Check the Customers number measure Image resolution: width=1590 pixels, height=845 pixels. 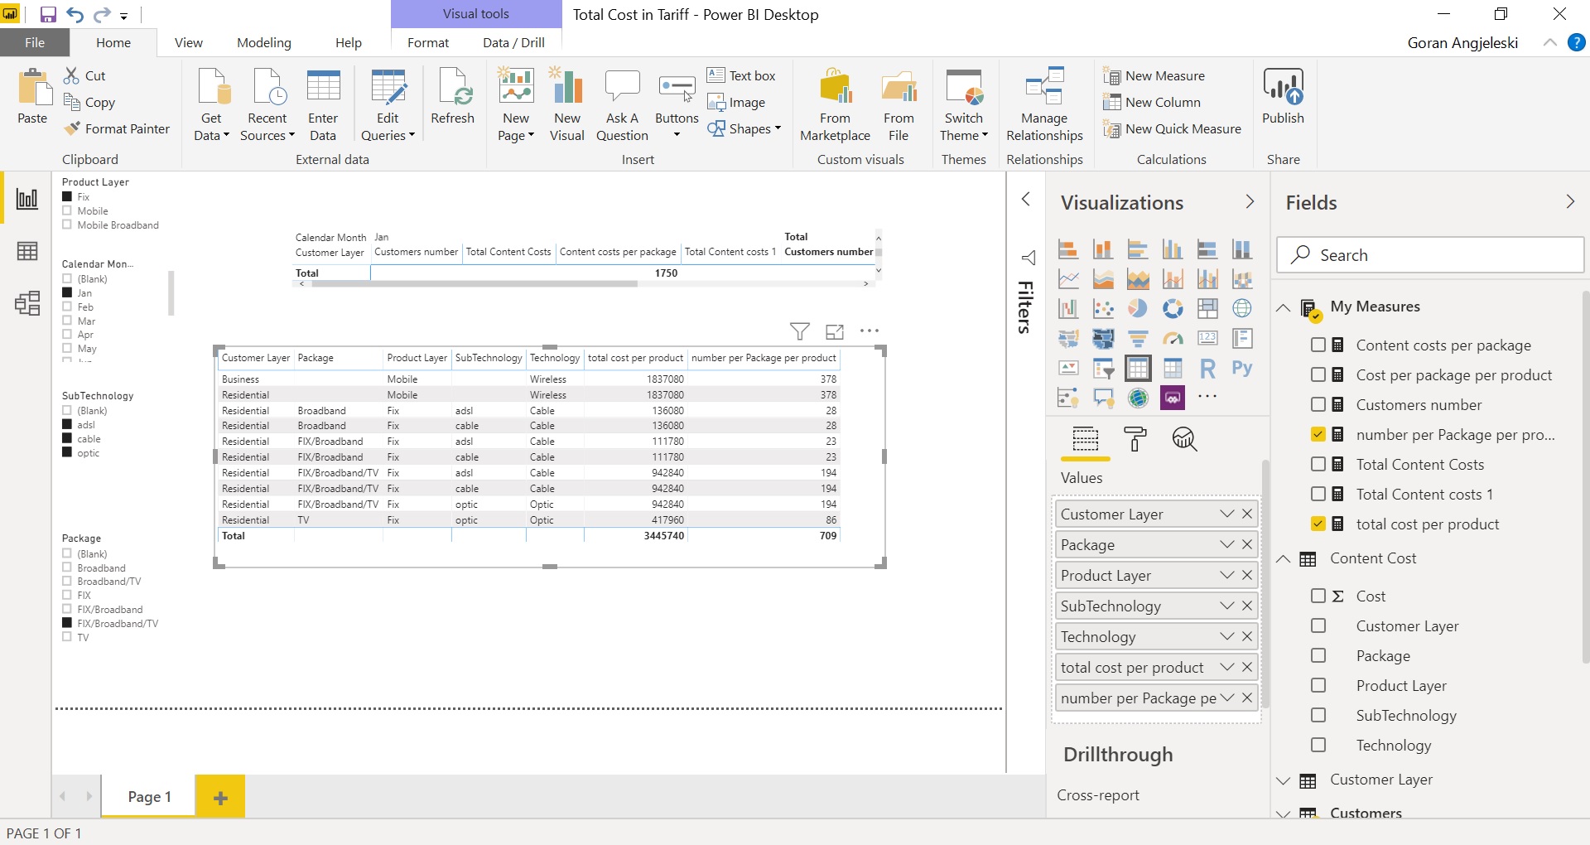pos(1318,404)
